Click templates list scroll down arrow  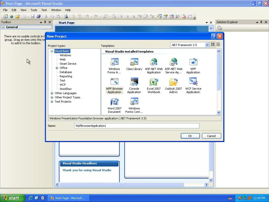click(x=219, y=113)
